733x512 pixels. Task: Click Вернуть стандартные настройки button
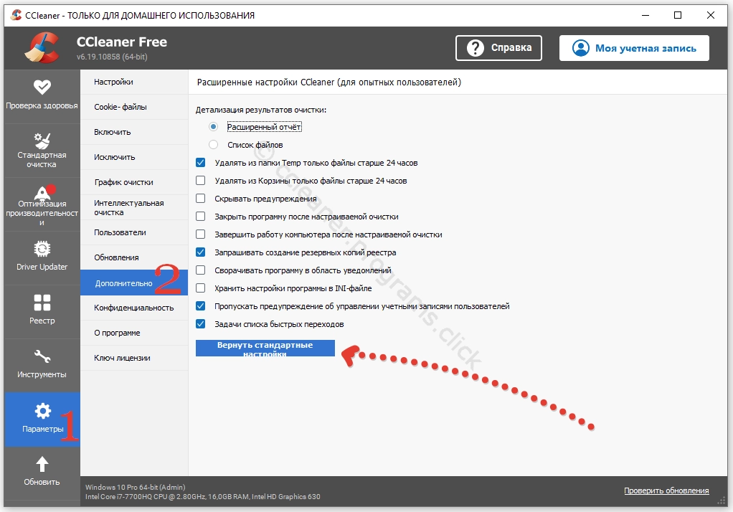265,348
